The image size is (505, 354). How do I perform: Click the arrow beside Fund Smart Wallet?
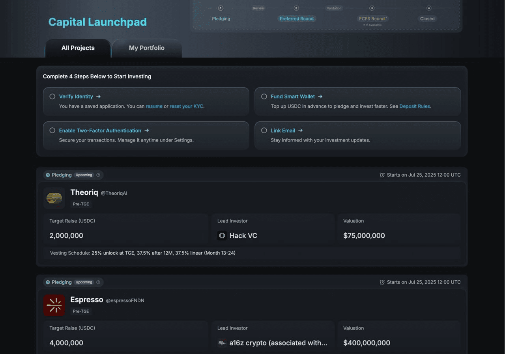(320, 97)
